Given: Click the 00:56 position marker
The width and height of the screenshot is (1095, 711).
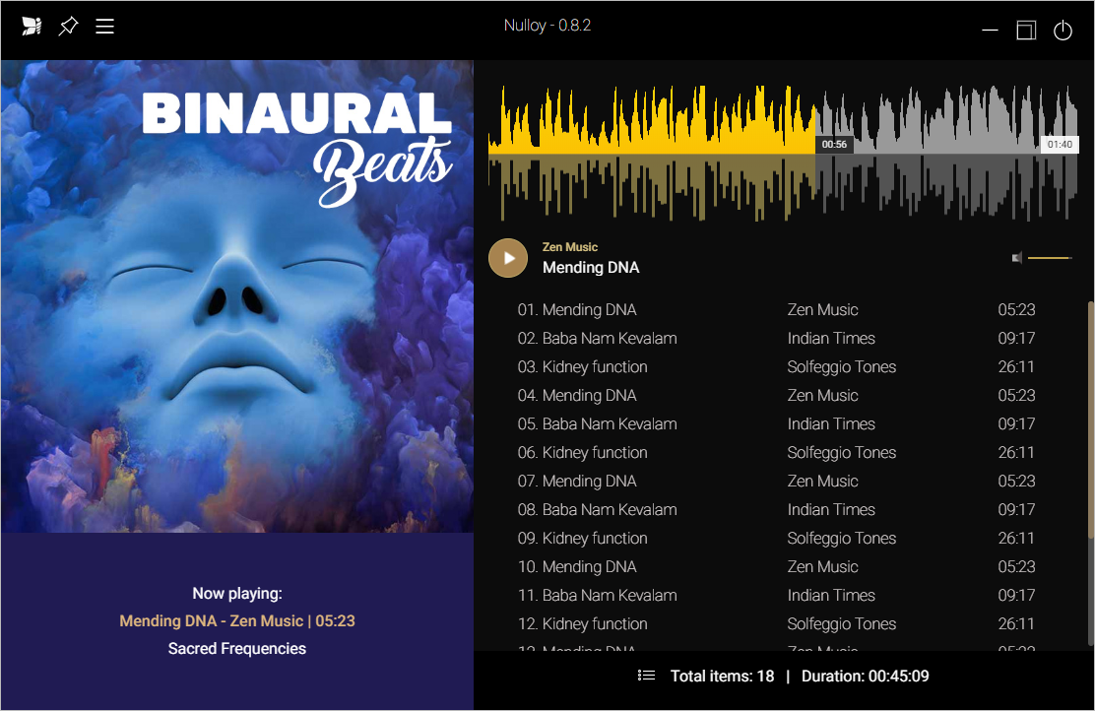Looking at the screenshot, I should (x=834, y=145).
